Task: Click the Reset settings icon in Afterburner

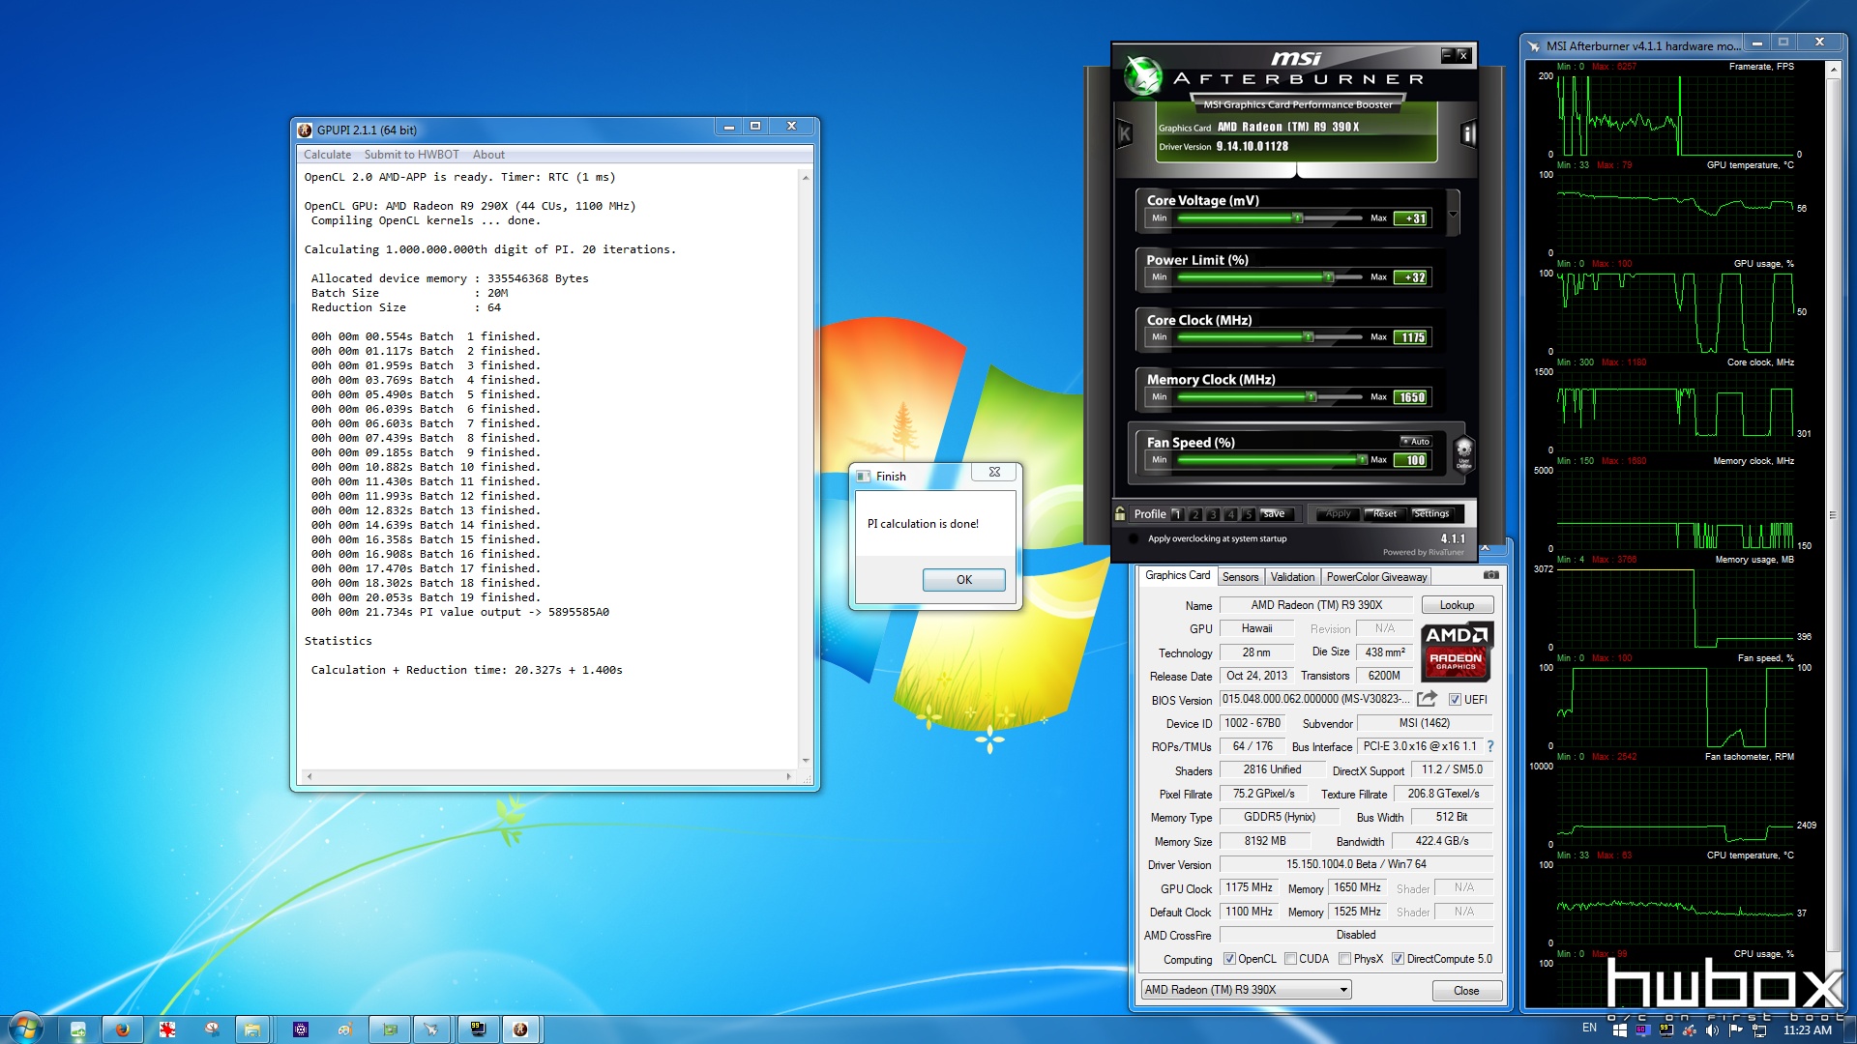Action: (1382, 512)
